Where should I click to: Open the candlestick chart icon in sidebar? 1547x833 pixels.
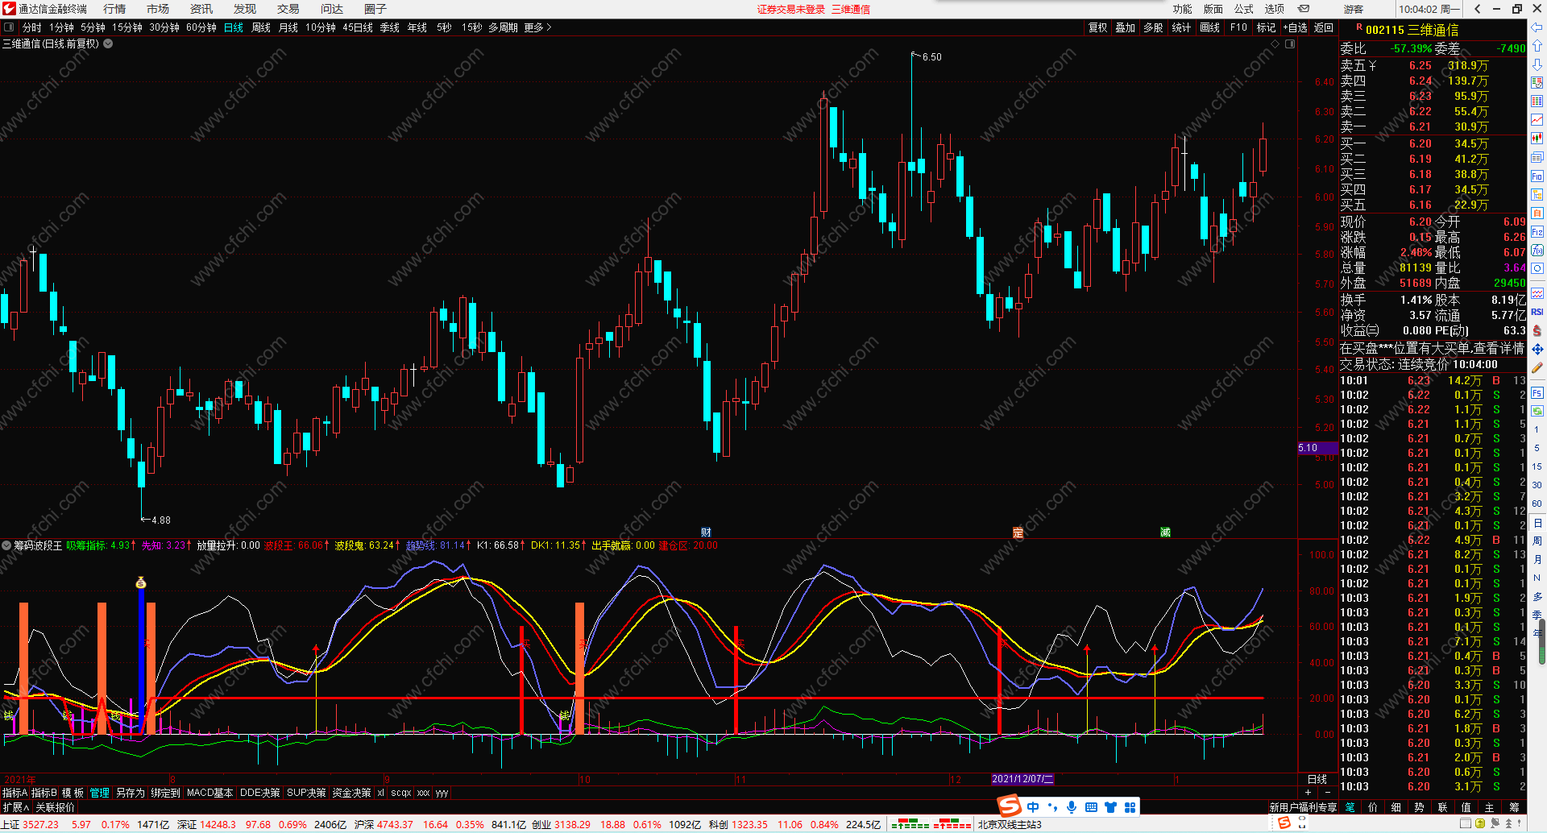coord(1537,138)
